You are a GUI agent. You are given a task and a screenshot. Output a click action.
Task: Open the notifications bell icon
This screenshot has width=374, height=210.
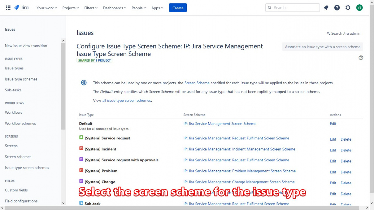[x=326, y=8]
